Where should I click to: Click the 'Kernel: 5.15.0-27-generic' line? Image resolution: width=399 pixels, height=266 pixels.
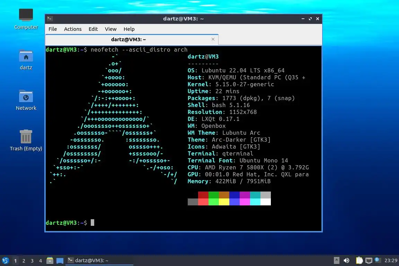231,84
